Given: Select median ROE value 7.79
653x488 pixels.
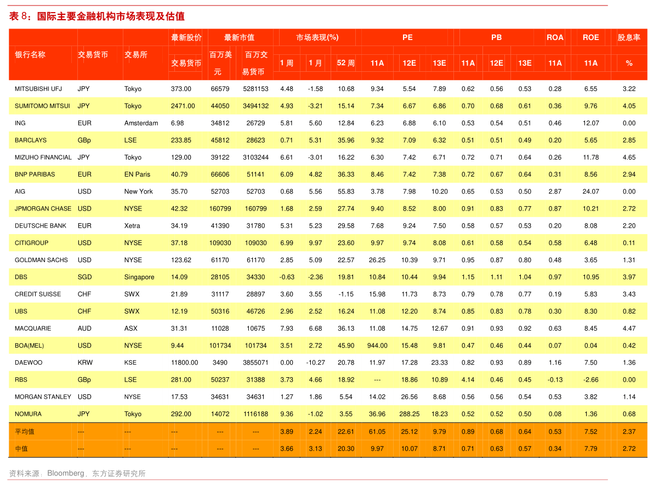Looking at the screenshot, I should point(590,449).
